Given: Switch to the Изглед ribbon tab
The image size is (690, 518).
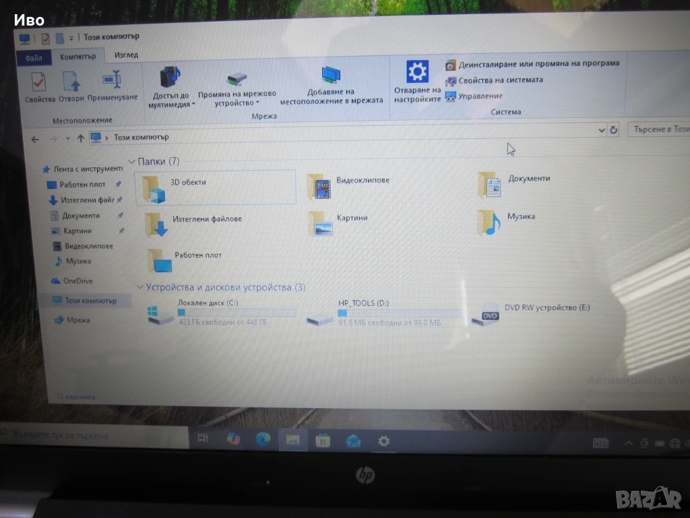Looking at the screenshot, I should tap(126, 55).
